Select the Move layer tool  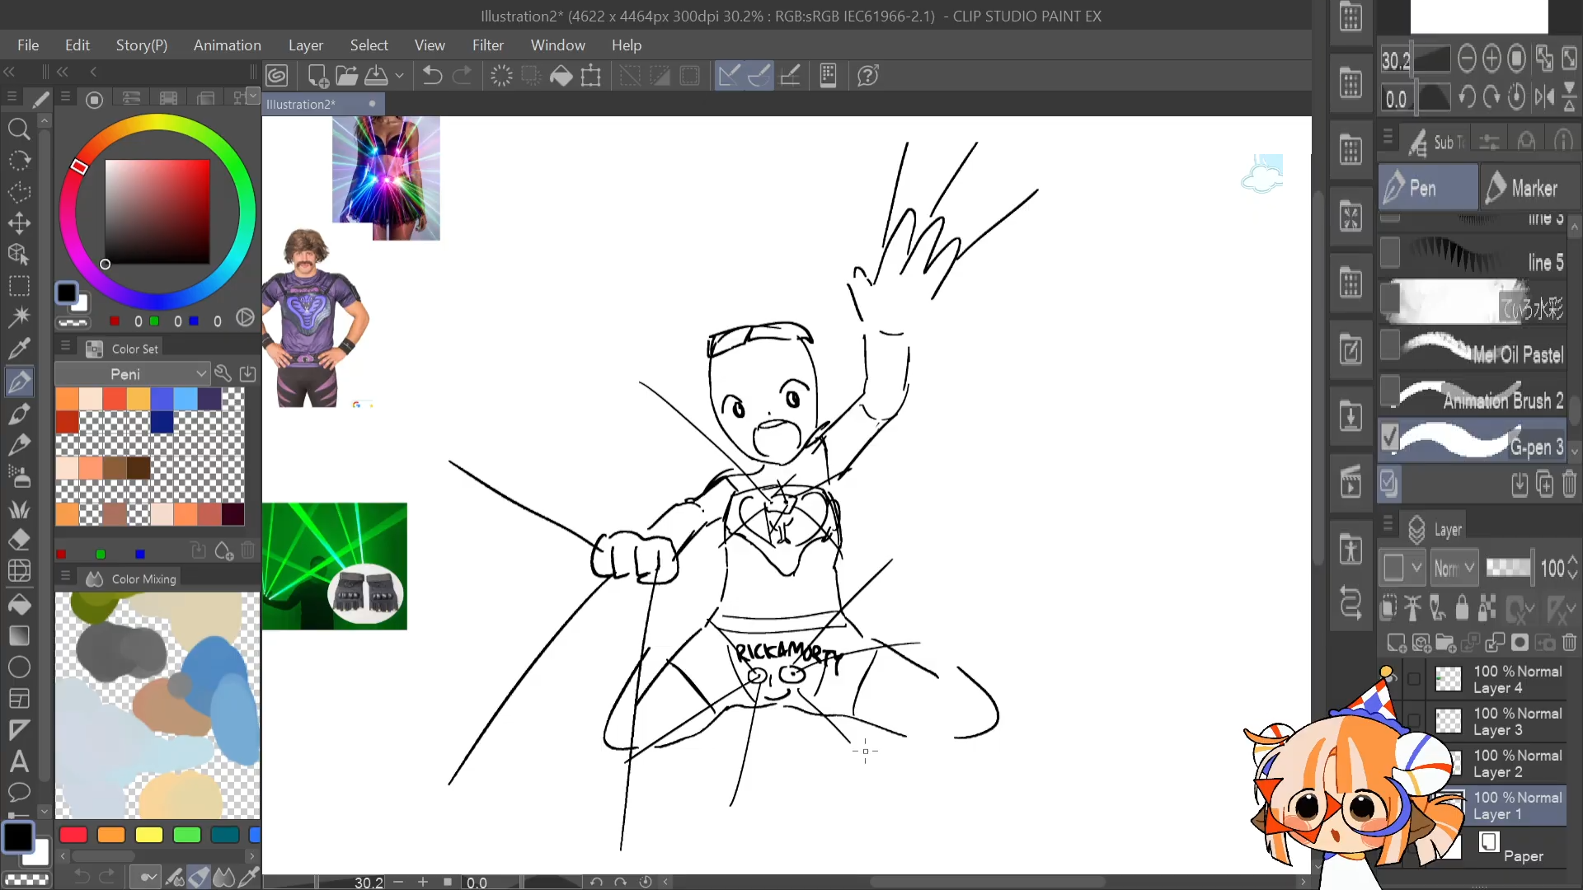tap(19, 223)
